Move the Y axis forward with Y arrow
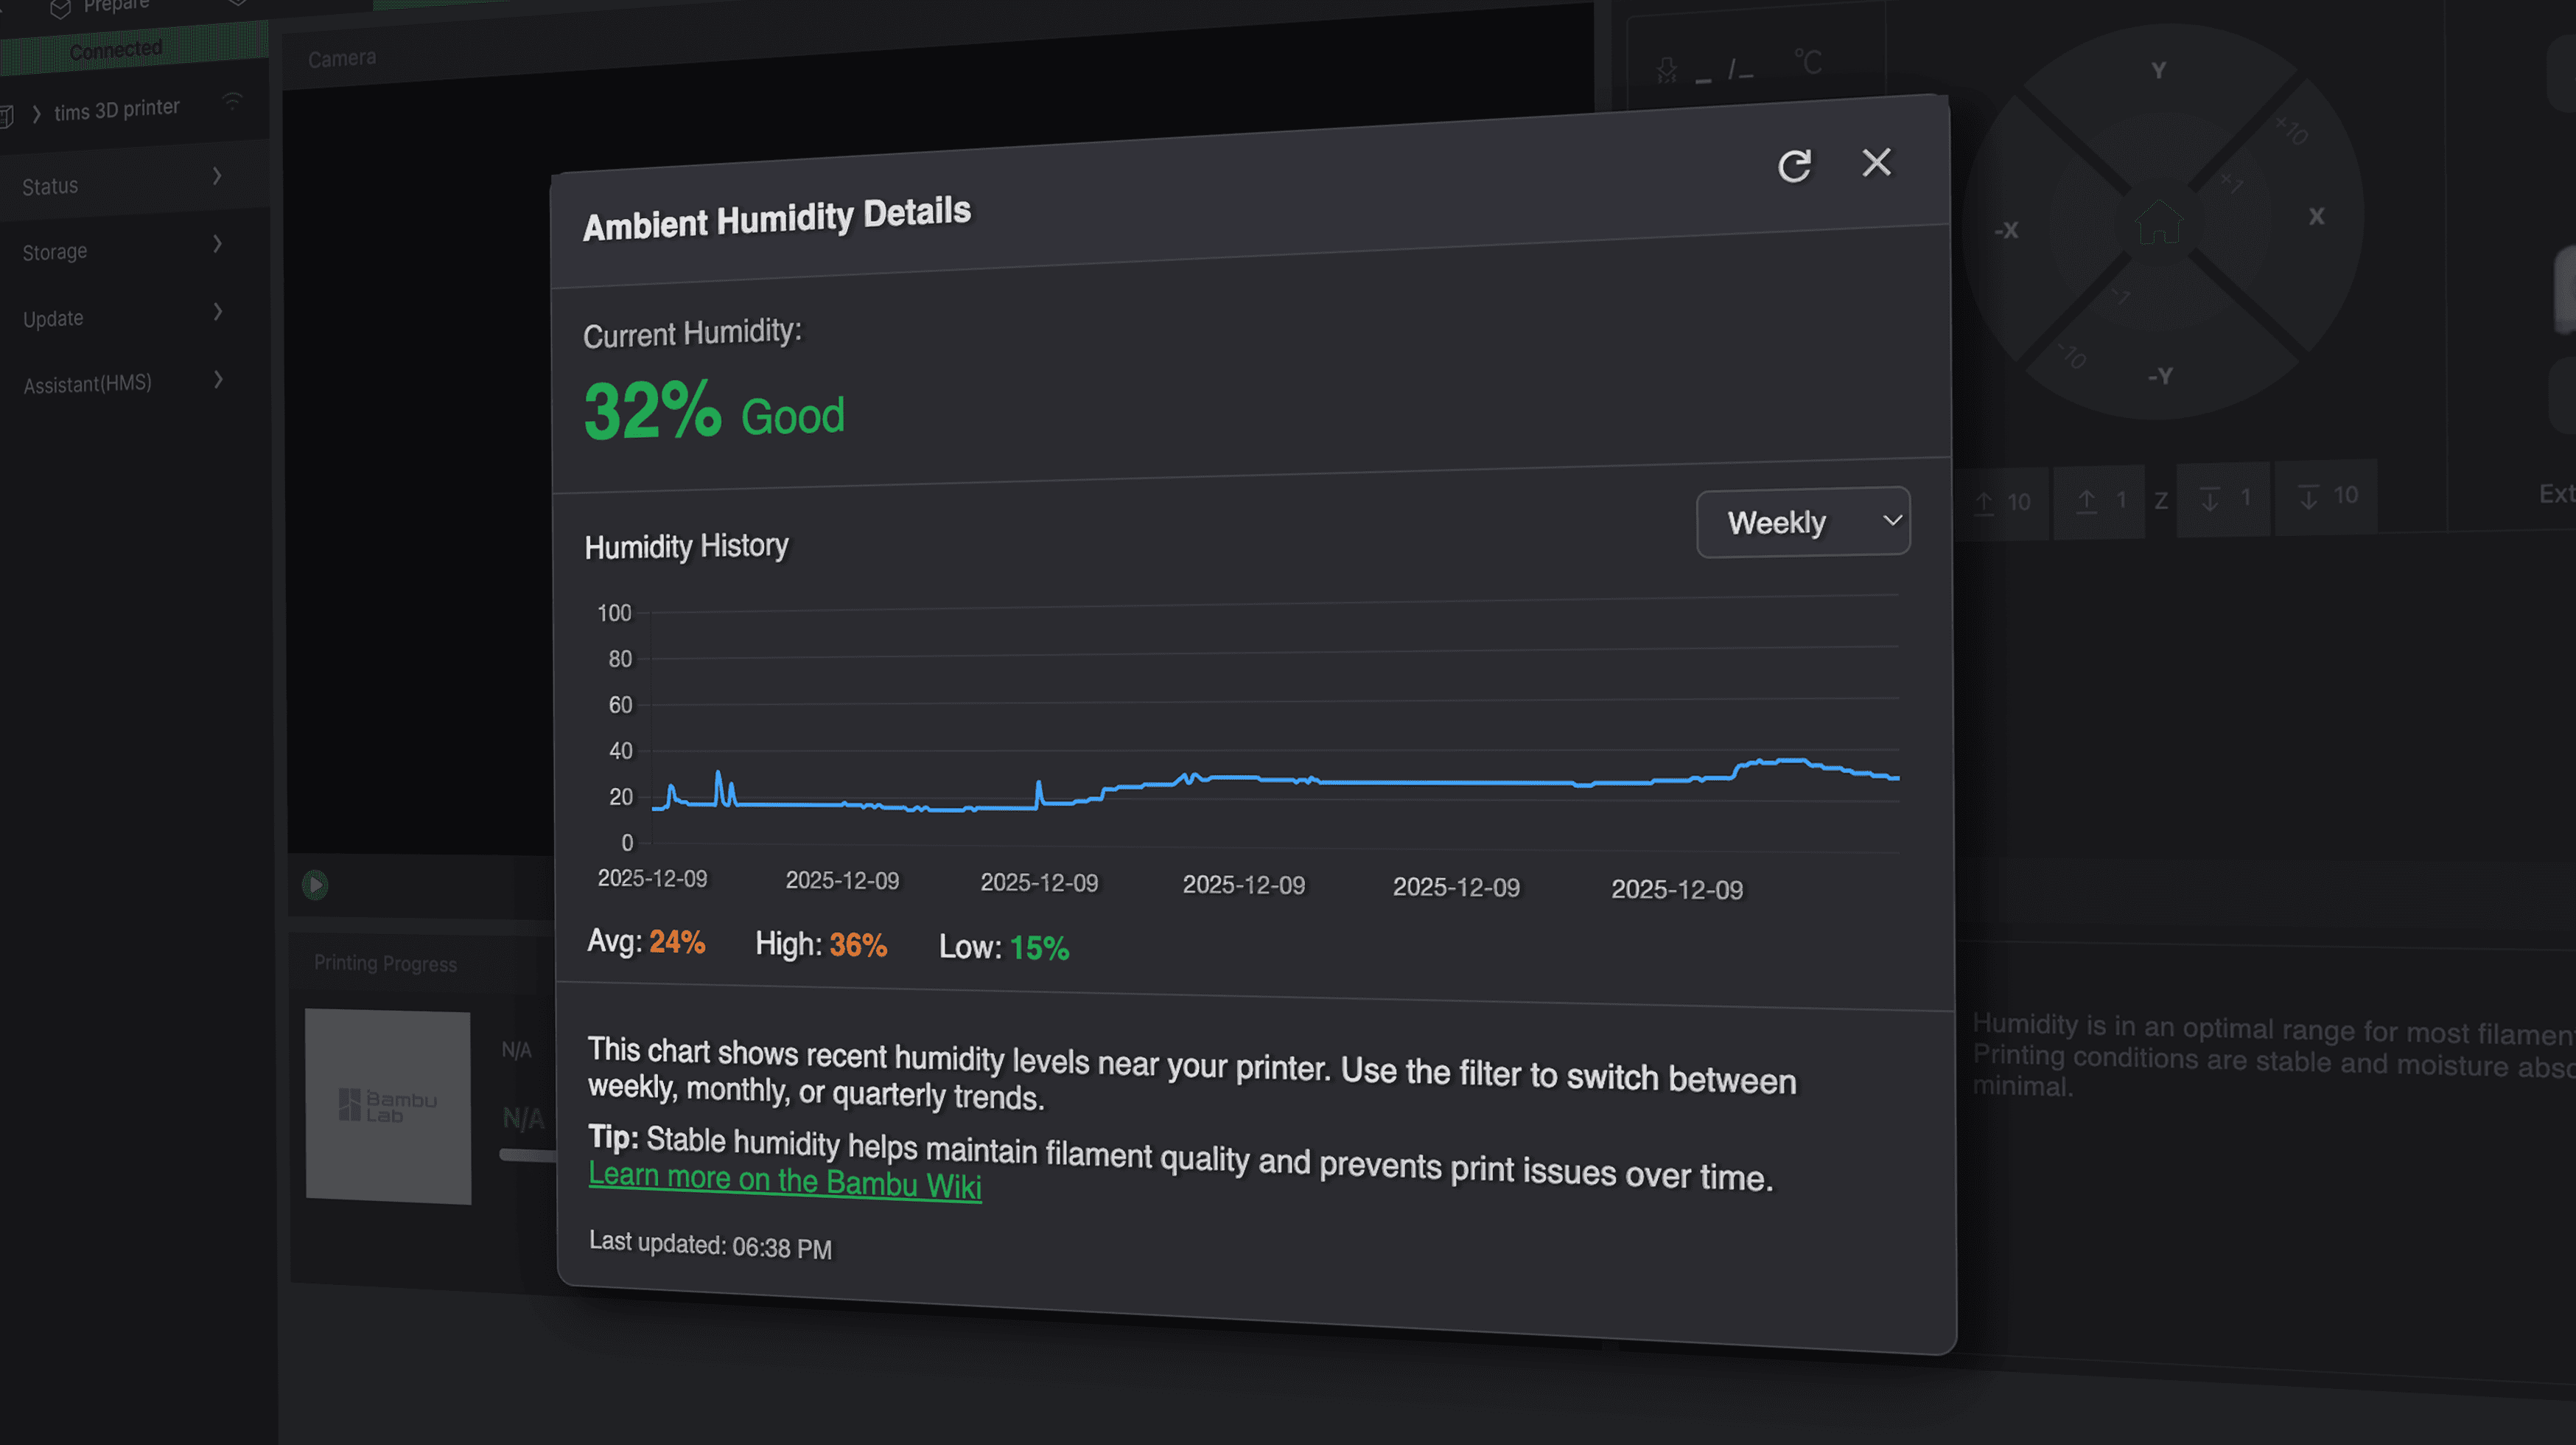The width and height of the screenshot is (2576, 1445). (x=2159, y=72)
